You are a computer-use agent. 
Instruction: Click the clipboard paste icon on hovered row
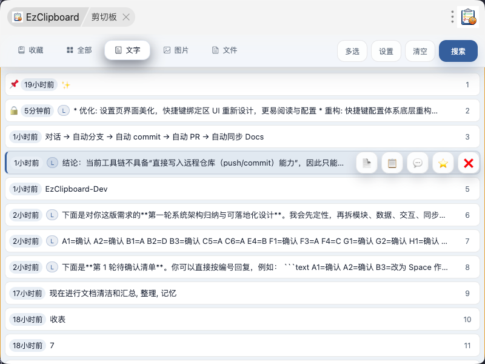pos(392,163)
